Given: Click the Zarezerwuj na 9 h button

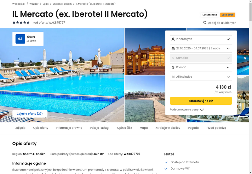Looking at the screenshot, I should coord(201,101).
